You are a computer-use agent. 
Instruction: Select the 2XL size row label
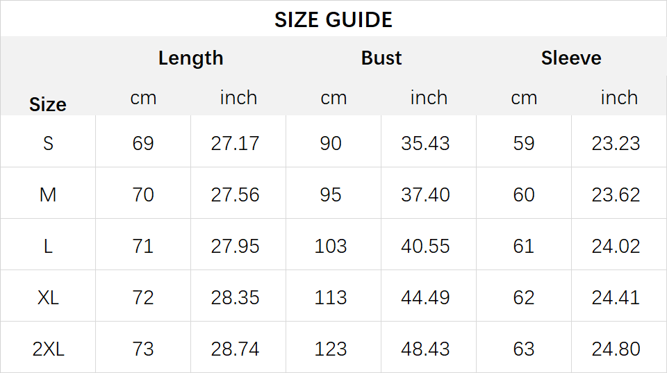pyautogui.click(x=48, y=349)
